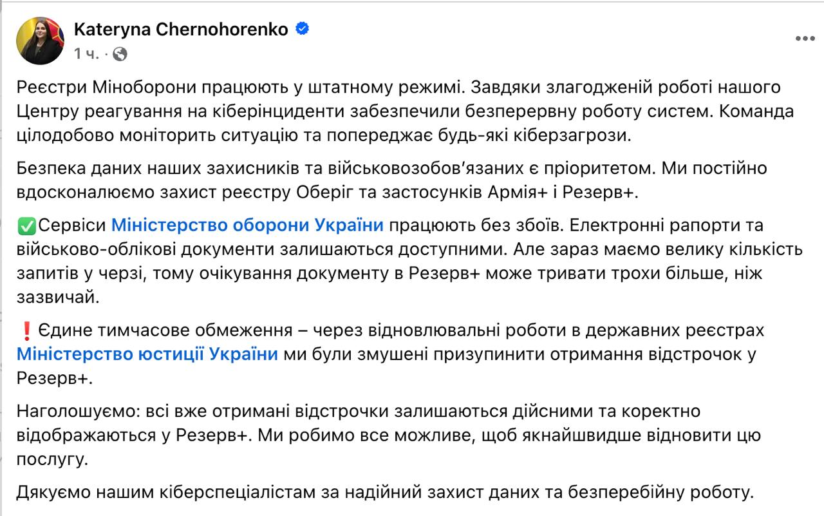Click the paragraph starting "Безпека даних"
This screenshot has height=516, width=824.
[393, 180]
